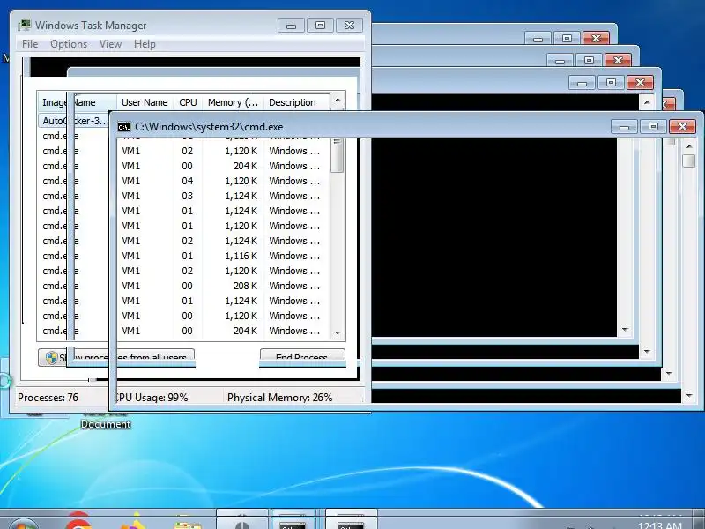Activate the second cmd taskbar button
Screen dimensions: 705x529
351,520
